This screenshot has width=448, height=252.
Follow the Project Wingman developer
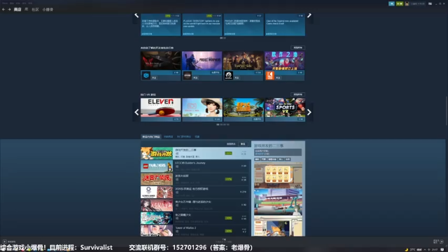(195, 78)
